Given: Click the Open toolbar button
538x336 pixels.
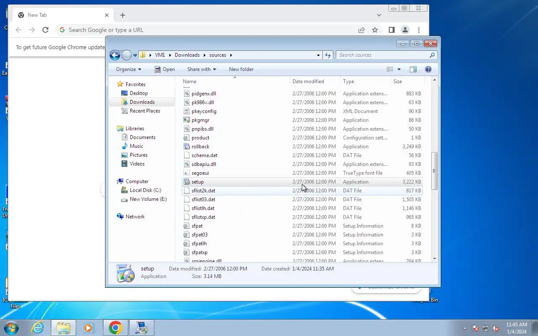Looking at the screenshot, I should pyautogui.click(x=164, y=69).
